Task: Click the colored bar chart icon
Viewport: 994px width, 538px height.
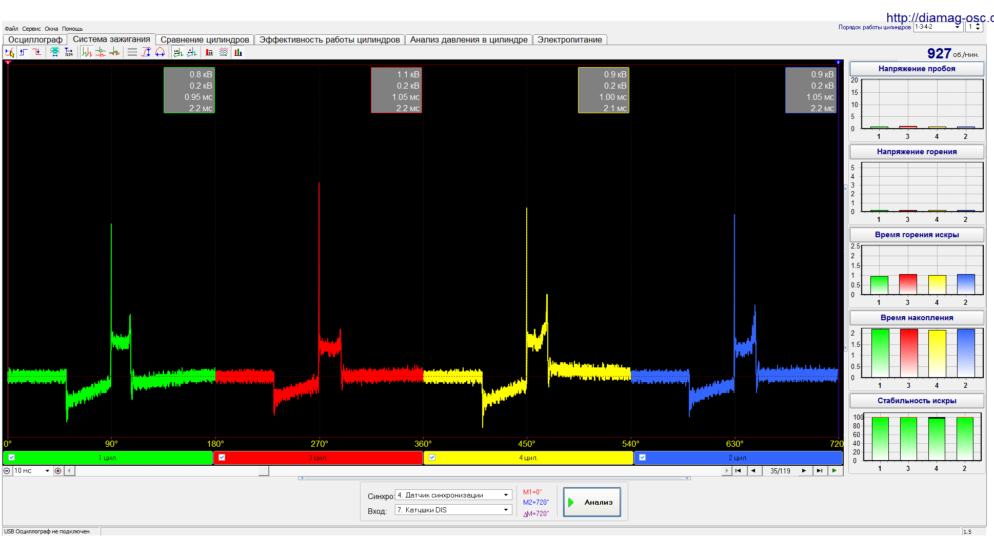Action: tap(238, 52)
